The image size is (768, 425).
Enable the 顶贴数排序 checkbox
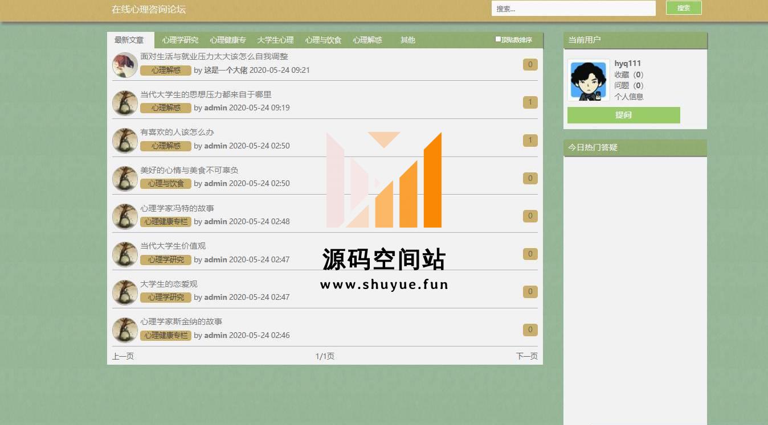click(498, 39)
